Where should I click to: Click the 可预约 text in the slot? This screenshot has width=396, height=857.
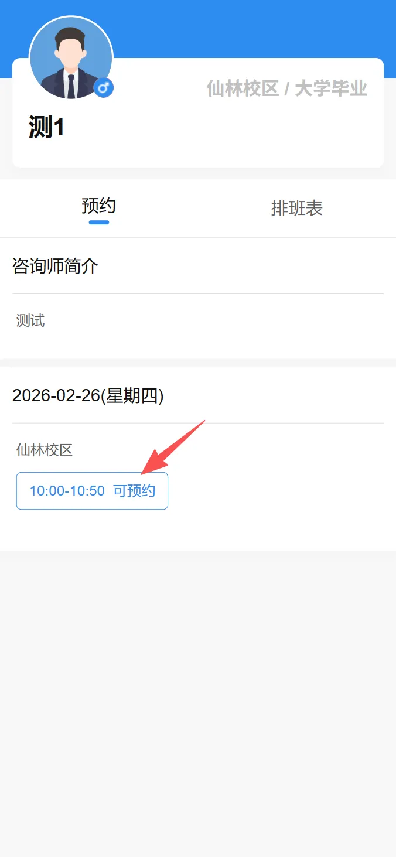(x=134, y=491)
